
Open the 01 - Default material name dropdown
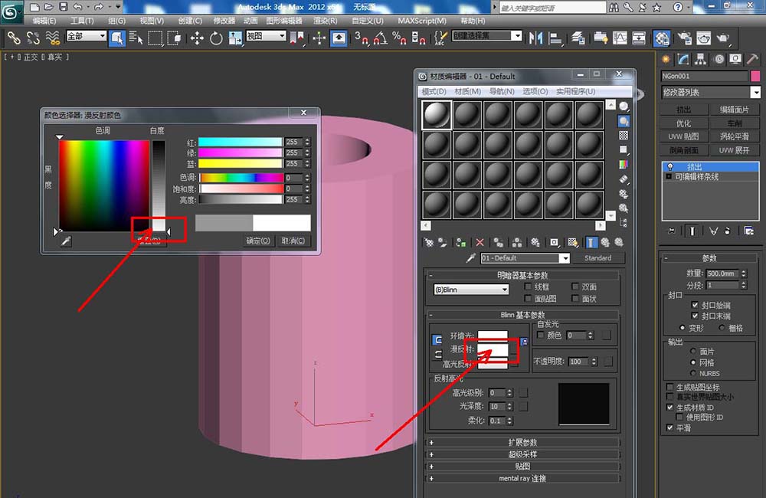(x=525, y=258)
